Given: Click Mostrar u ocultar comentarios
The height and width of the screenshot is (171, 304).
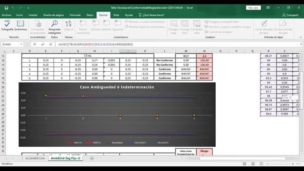Looking at the screenshot, I should coord(144,22).
